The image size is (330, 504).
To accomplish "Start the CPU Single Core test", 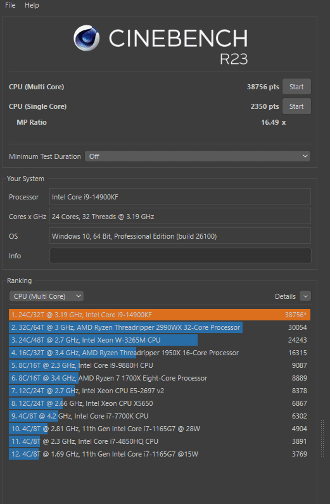I will click(x=296, y=106).
